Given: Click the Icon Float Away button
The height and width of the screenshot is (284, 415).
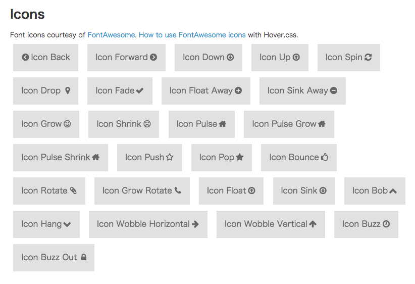Looking at the screenshot, I should pos(206,91).
